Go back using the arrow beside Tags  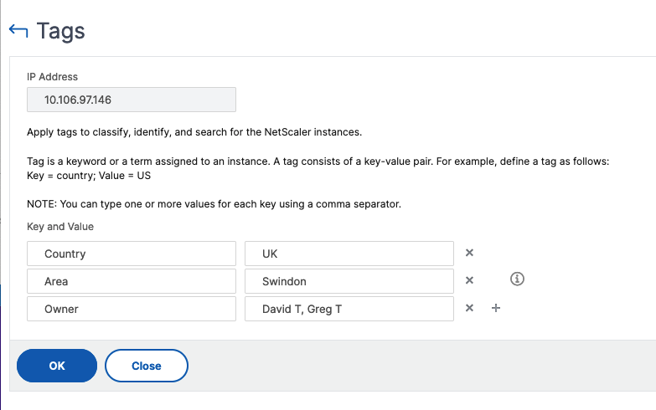18,31
